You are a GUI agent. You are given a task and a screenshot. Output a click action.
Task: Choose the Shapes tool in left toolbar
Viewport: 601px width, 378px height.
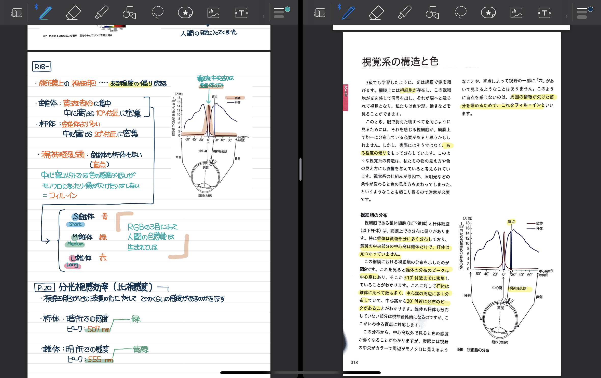[x=129, y=13]
